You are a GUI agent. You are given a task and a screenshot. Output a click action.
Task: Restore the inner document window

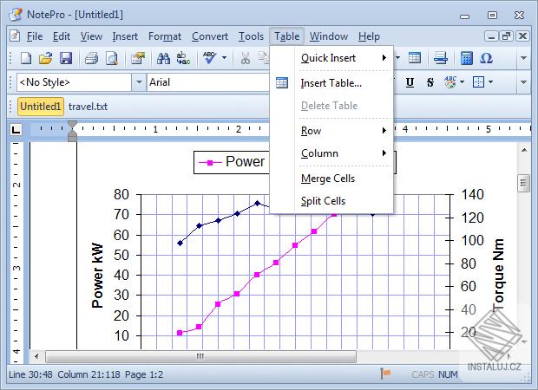tap(507, 36)
